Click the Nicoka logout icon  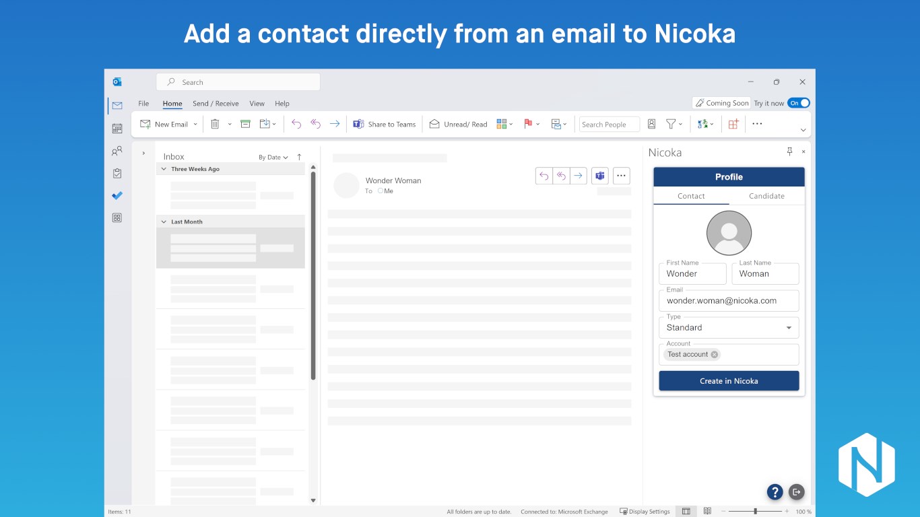tap(797, 492)
